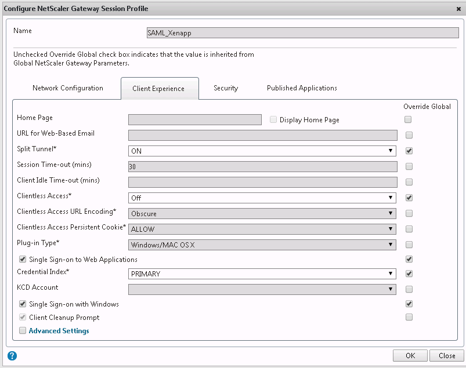Image resolution: width=466 pixels, height=368 pixels.
Task: Uncheck Single Sign-on to Web Applications
Action: (23, 259)
